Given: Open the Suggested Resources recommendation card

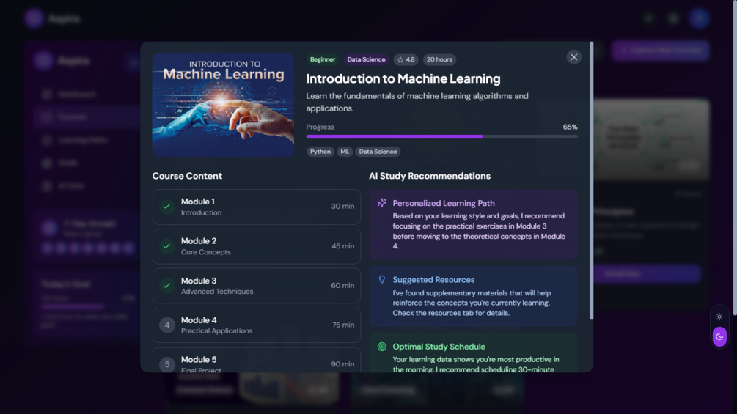Looking at the screenshot, I should tap(473, 296).
